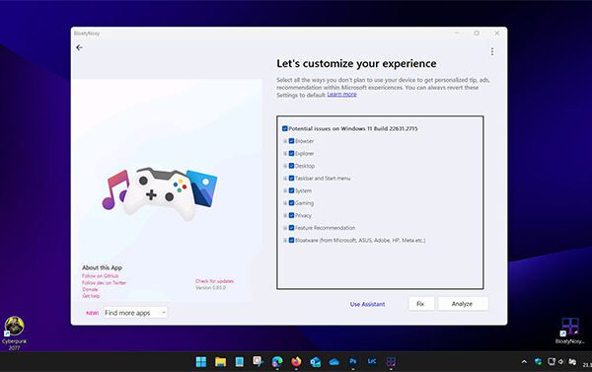Screen dimensions: 592x372
Task: Expand the Privacy tree node
Action: coord(285,215)
